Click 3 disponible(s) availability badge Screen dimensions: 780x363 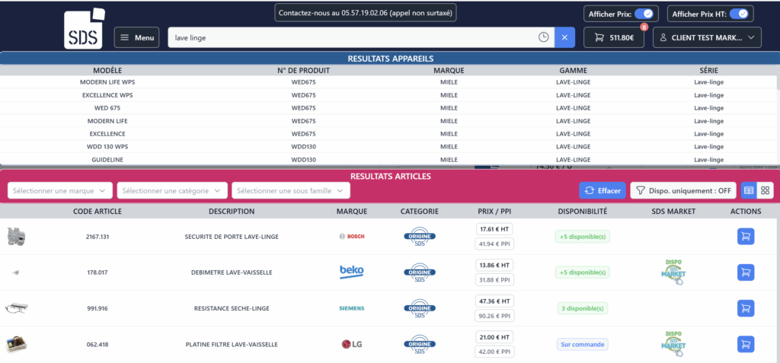point(583,308)
